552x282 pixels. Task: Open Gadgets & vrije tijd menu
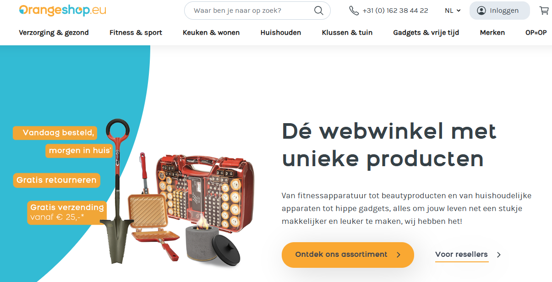tap(426, 33)
